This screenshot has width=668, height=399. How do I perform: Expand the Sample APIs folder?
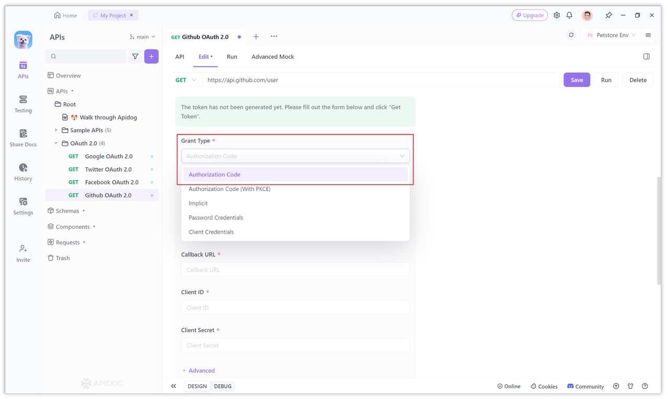tap(56, 130)
